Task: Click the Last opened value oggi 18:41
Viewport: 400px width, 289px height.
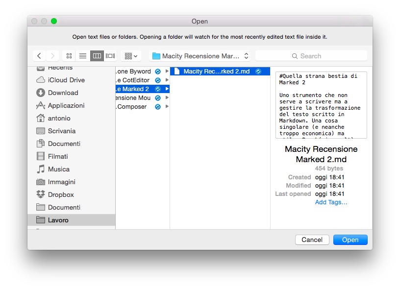Action: pyautogui.click(x=329, y=194)
